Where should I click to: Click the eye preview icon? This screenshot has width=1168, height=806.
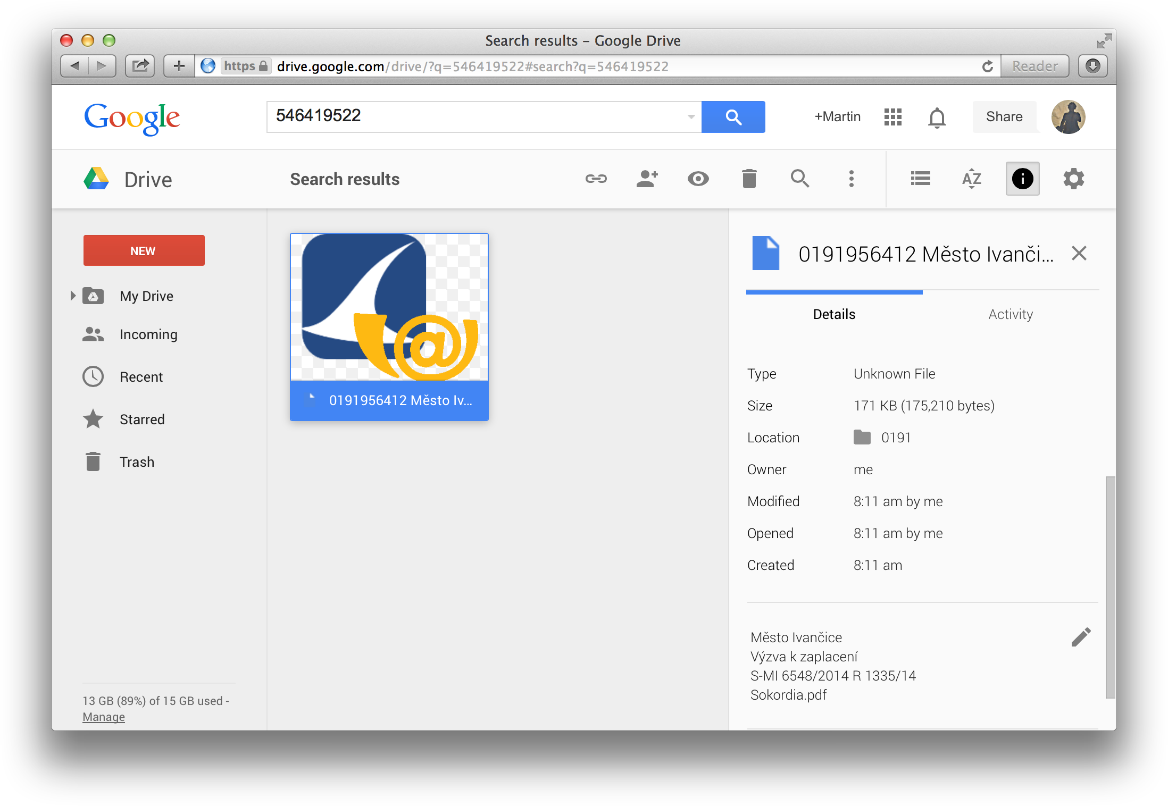click(698, 179)
